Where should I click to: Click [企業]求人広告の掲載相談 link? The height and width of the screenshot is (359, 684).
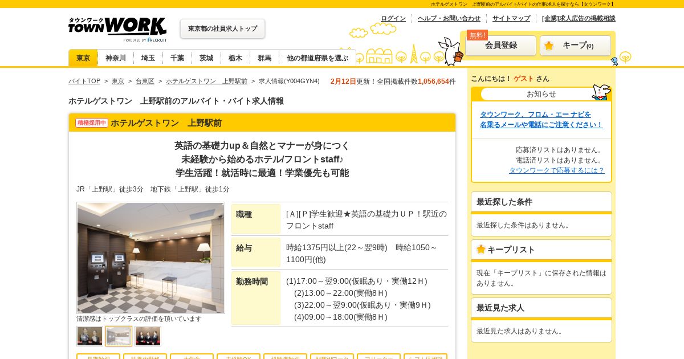(x=579, y=18)
